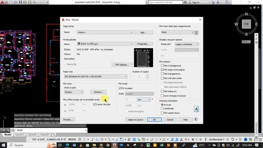
Task: Toggle the grid display icon in status bar
Action: (x=80, y=139)
